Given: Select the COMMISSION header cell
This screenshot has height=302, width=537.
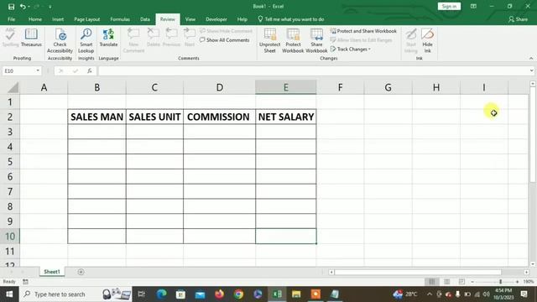Looking at the screenshot, I should (x=219, y=117).
